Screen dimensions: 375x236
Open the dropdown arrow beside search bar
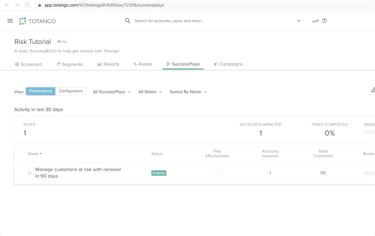click(x=298, y=21)
